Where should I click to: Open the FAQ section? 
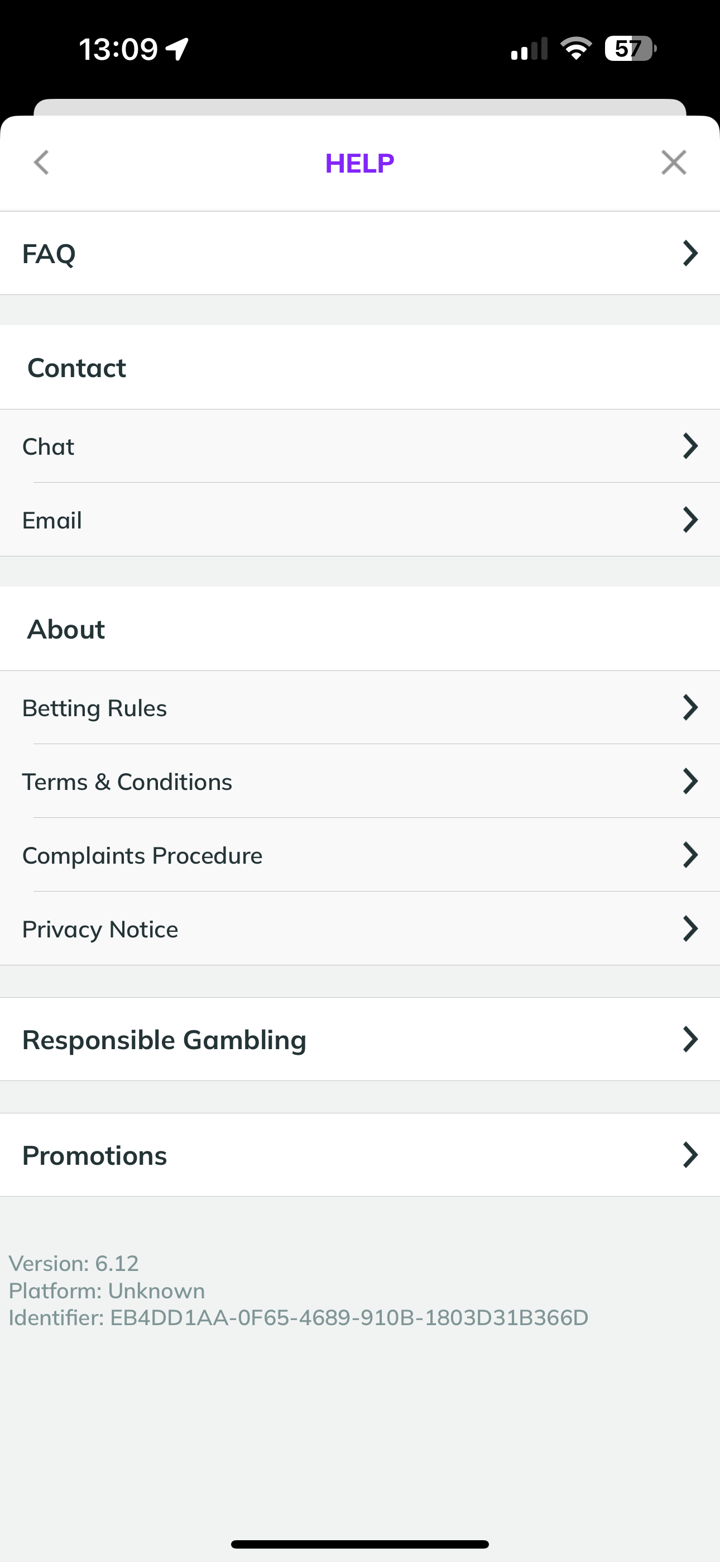[50, 254]
